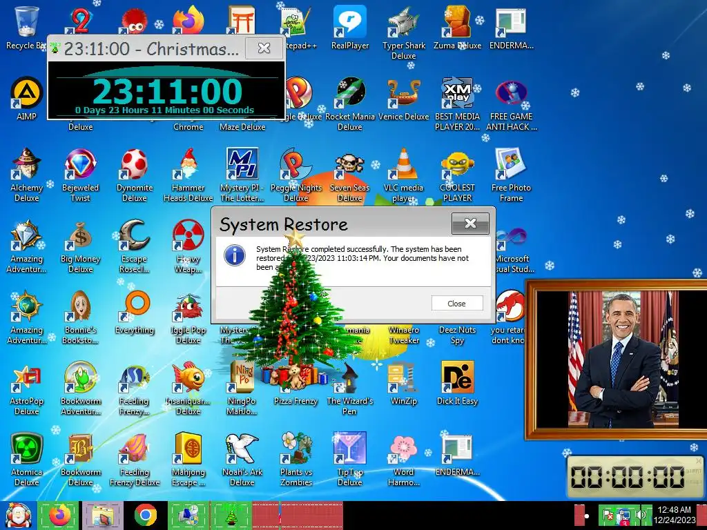Select Typer Shark Deluxe shortcut
707x530 pixels.
tap(403, 33)
